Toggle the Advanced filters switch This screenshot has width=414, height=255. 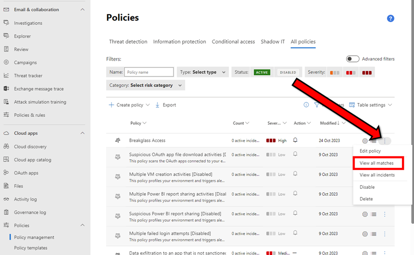coord(353,59)
